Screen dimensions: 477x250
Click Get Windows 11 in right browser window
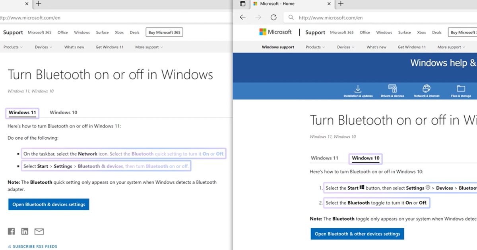(x=411, y=47)
